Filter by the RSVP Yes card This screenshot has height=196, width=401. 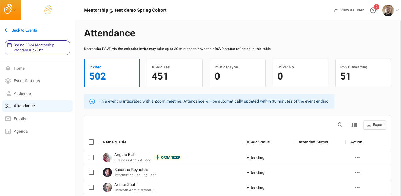pos(174,73)
